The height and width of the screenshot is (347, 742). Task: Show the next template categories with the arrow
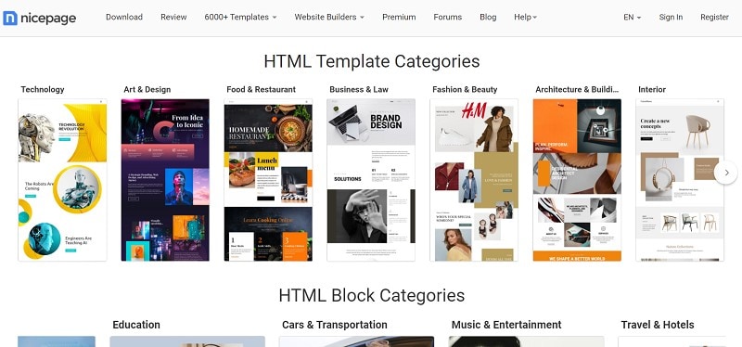[726, 173]
